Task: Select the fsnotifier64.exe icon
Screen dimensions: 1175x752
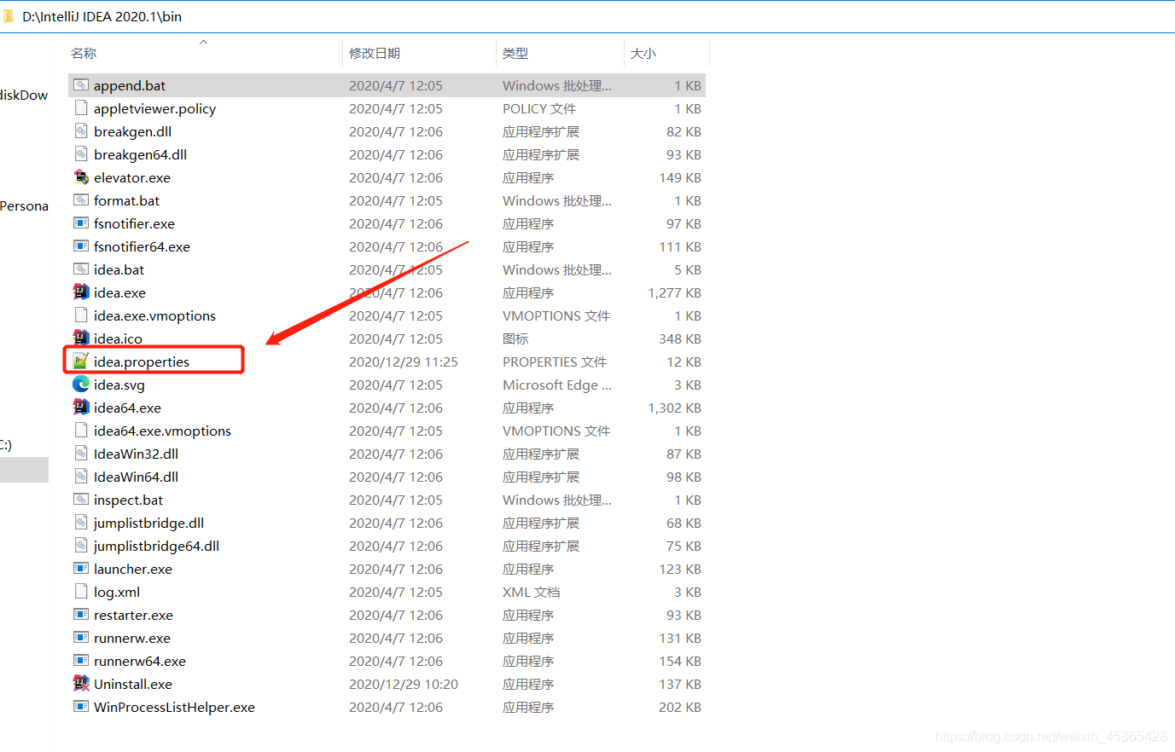Action: point(81,246)
